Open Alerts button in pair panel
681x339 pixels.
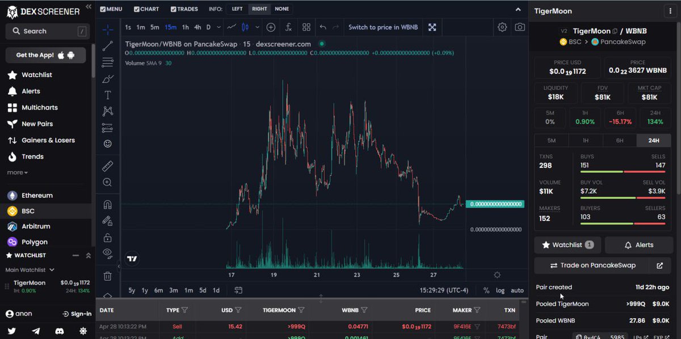(639, 245)
